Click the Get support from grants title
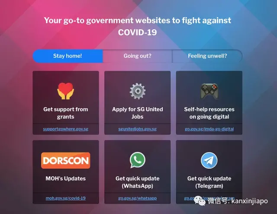Image resolution: width=277 pixels, height=214 pixels. click(x=65, y=113)
